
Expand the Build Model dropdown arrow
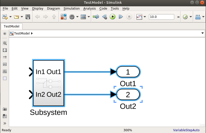click(203, 17)
